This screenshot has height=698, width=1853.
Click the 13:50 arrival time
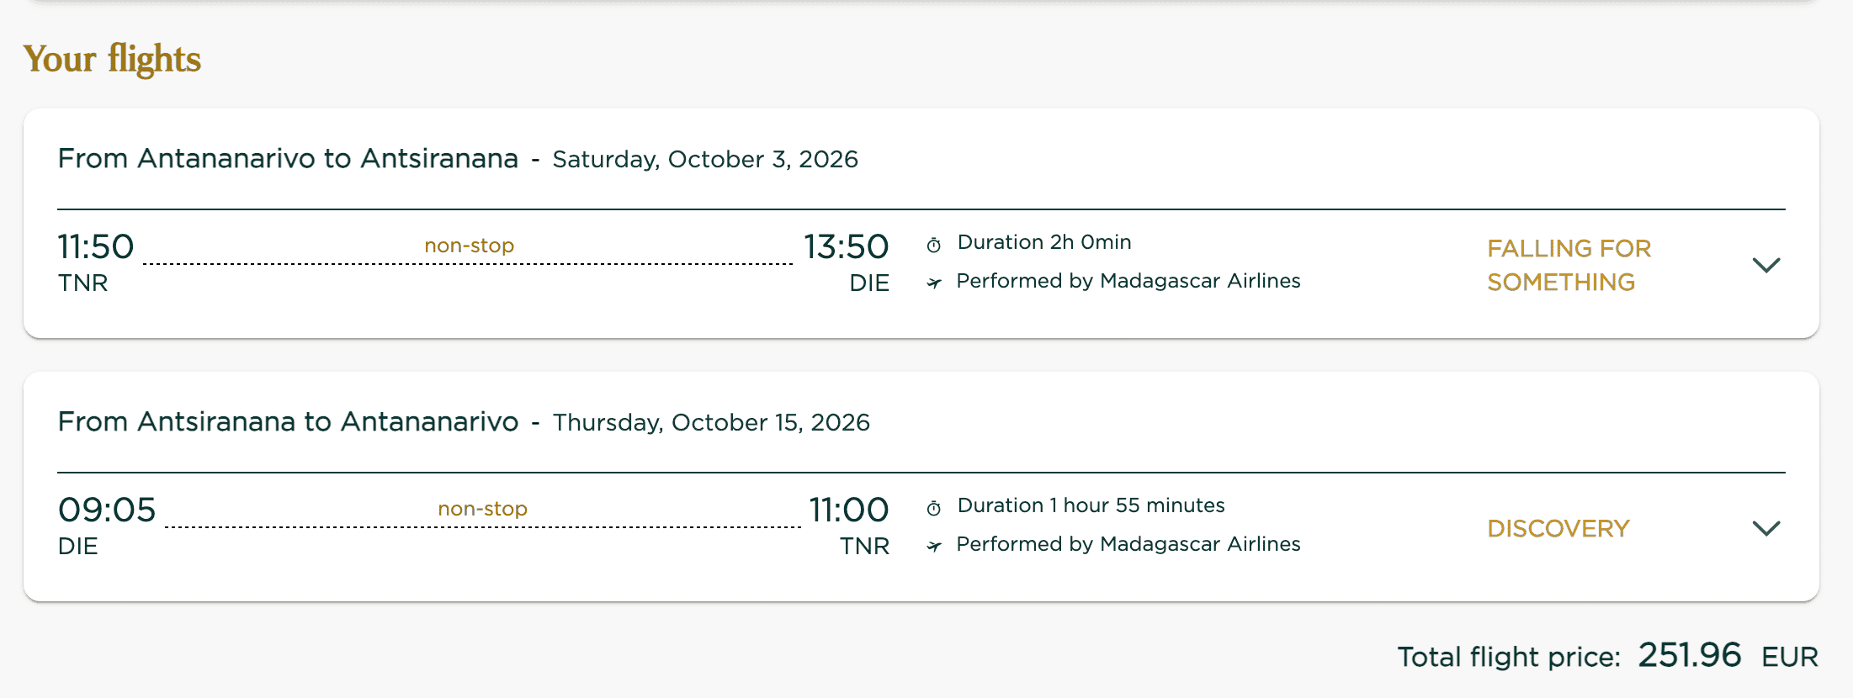pos(846,247)
